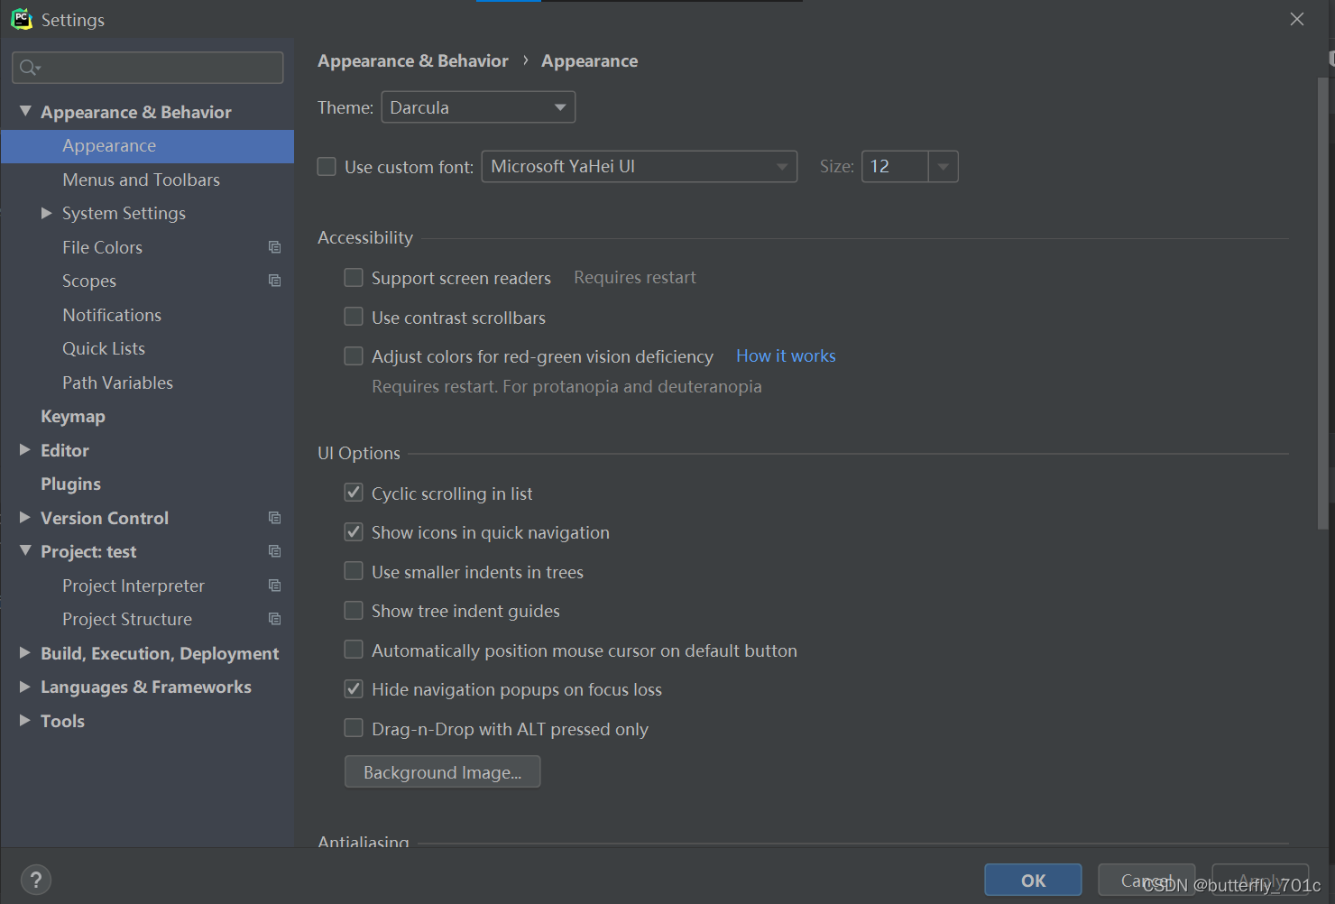The image size is (1335, 904).
Task: Expand the Tools node
Action: [x=25, y=720]
